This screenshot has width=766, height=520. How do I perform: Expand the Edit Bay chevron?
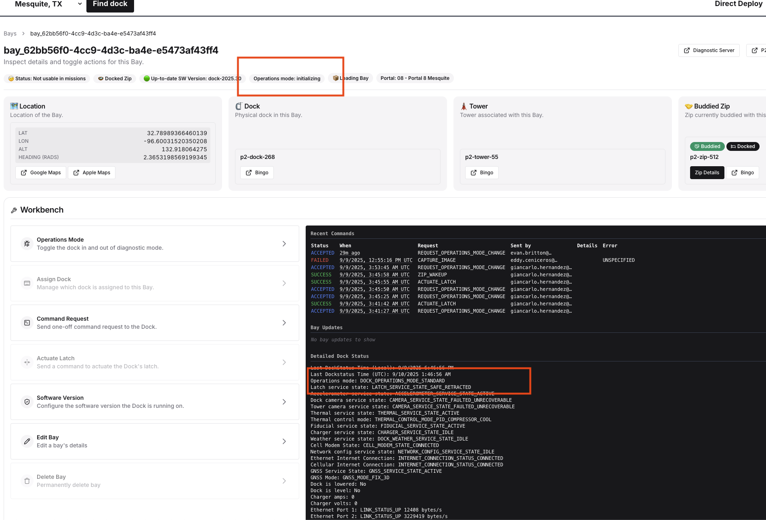pos(284,441)
